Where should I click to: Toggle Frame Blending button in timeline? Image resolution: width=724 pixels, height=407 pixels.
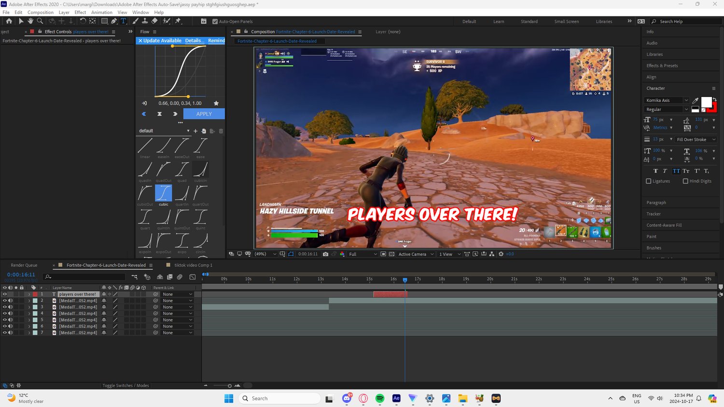(170, 277)
